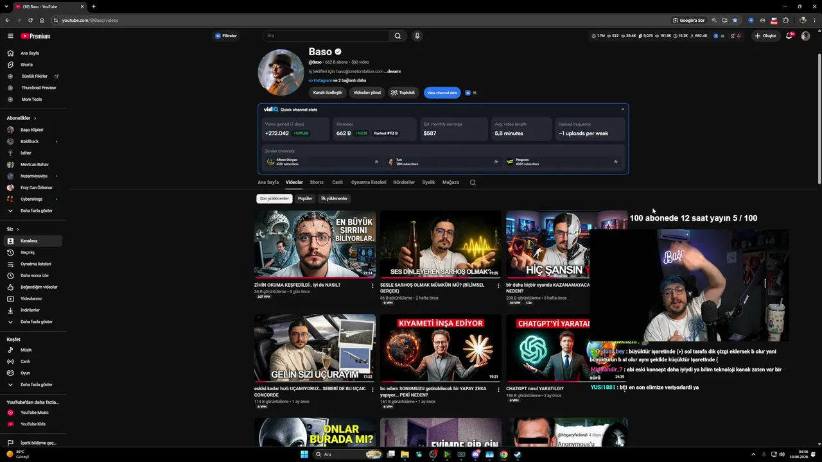Search within the channel using the magnifier
Image resolution: width=822 pixels, height=462 pixels.
[473, 182]
